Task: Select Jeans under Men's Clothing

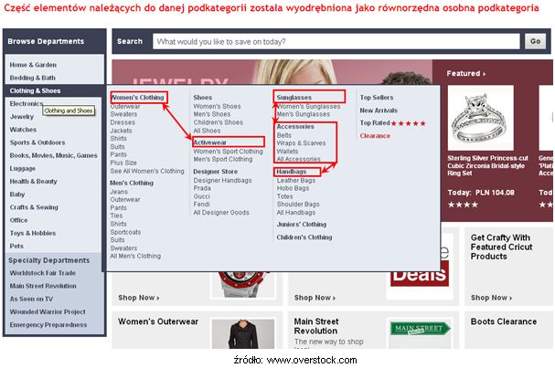Action: click(x=119, y=192)
